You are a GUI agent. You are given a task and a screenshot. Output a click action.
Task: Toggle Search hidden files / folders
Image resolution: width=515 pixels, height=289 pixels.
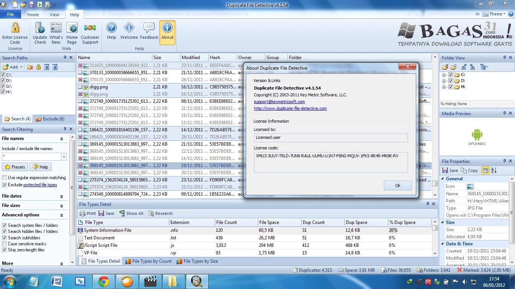pos(5,231)
